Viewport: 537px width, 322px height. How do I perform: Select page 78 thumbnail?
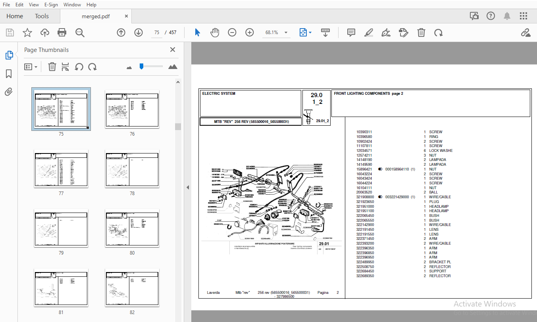pyautogui.click(x=132, y=168)
